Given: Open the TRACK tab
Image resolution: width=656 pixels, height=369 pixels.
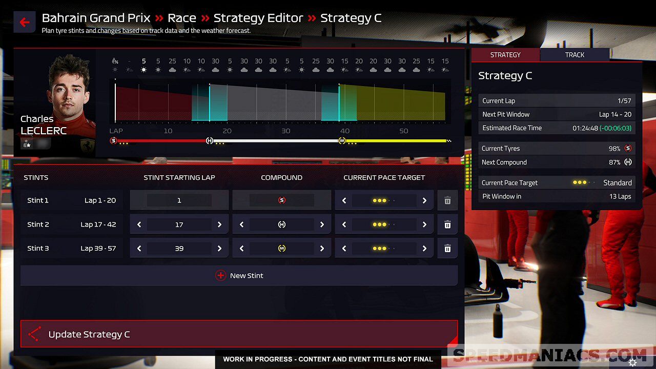Looking at the screenshot, I should tap(575, 55).
